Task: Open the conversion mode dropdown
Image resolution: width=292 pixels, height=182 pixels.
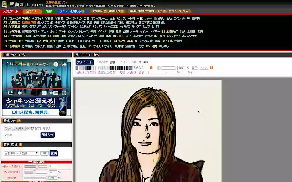Action: (x=21, y=153)
